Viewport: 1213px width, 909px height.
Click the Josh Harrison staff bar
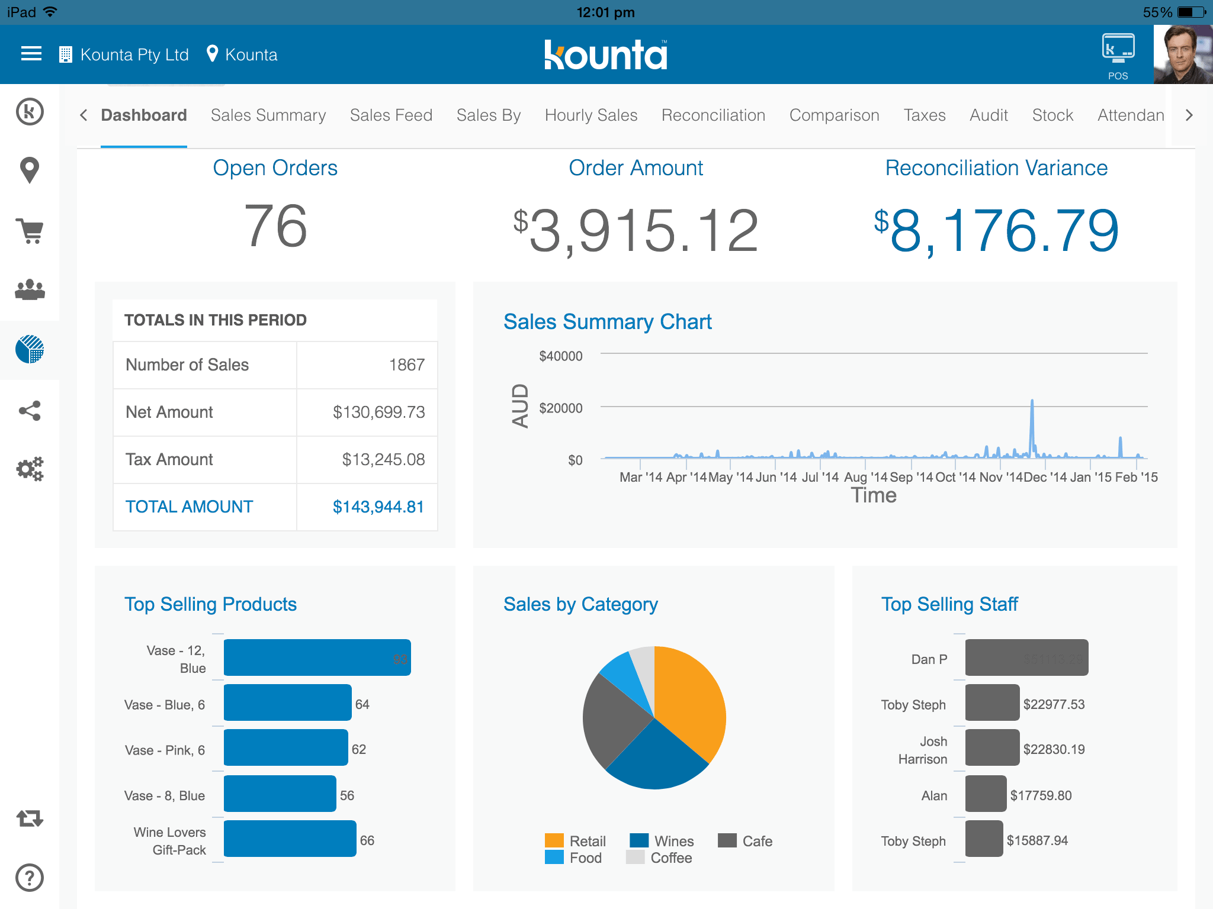point(992,747)
